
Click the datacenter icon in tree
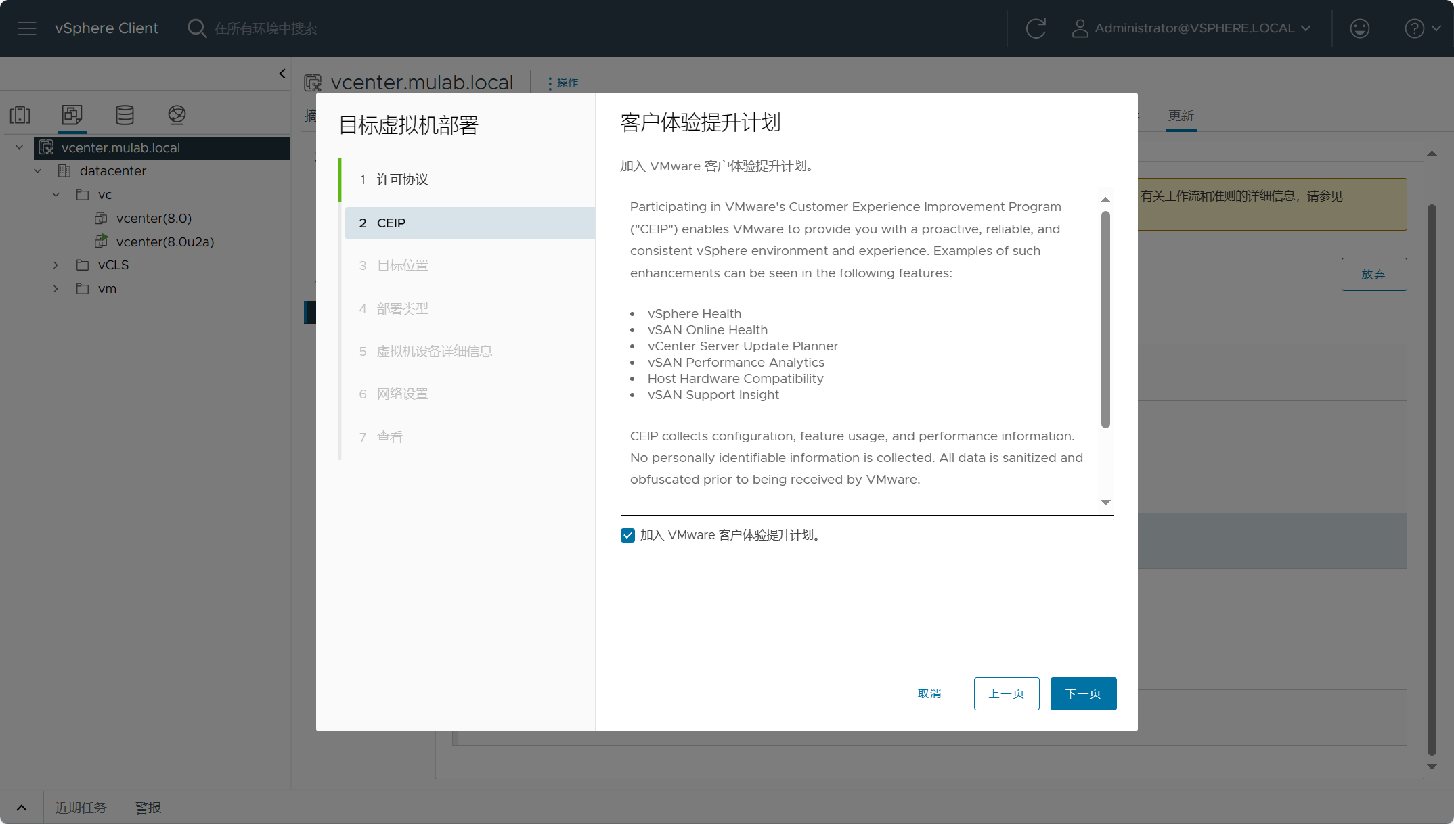coord(64,170)
